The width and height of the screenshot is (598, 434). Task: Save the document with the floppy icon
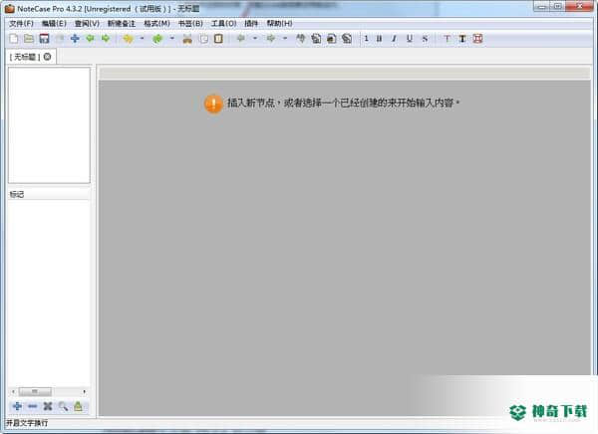44,39
